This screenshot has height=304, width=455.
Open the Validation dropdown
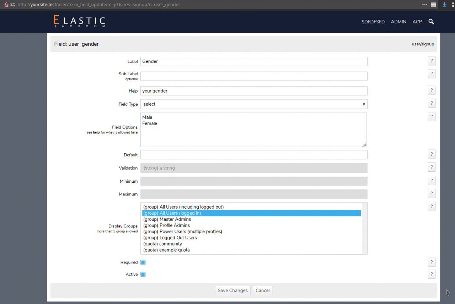(x=254, y=168)
